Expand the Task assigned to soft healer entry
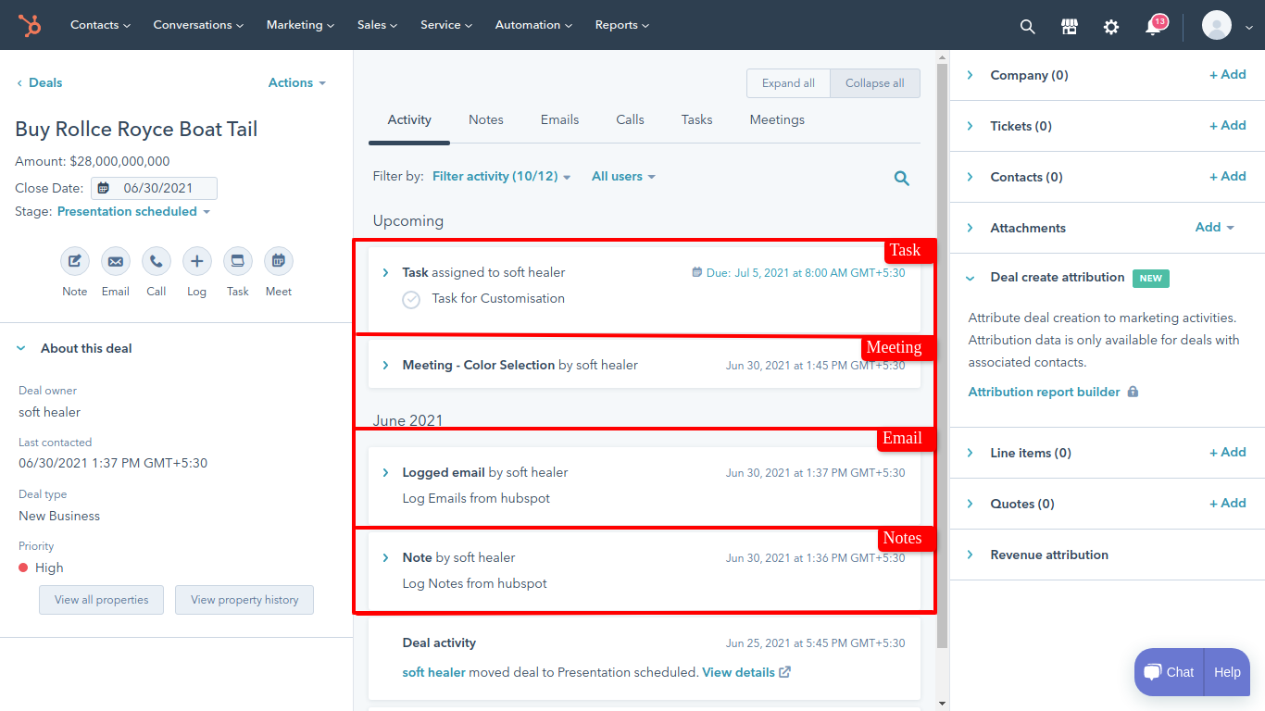1265x711 pixels. pyautogui.click(x=385, y=272)
